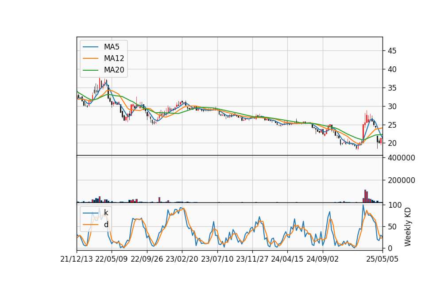Click the 22/09/26 date tick label
Image resolution: width=425 pixels, height=305 pixels.
[147, 259]
